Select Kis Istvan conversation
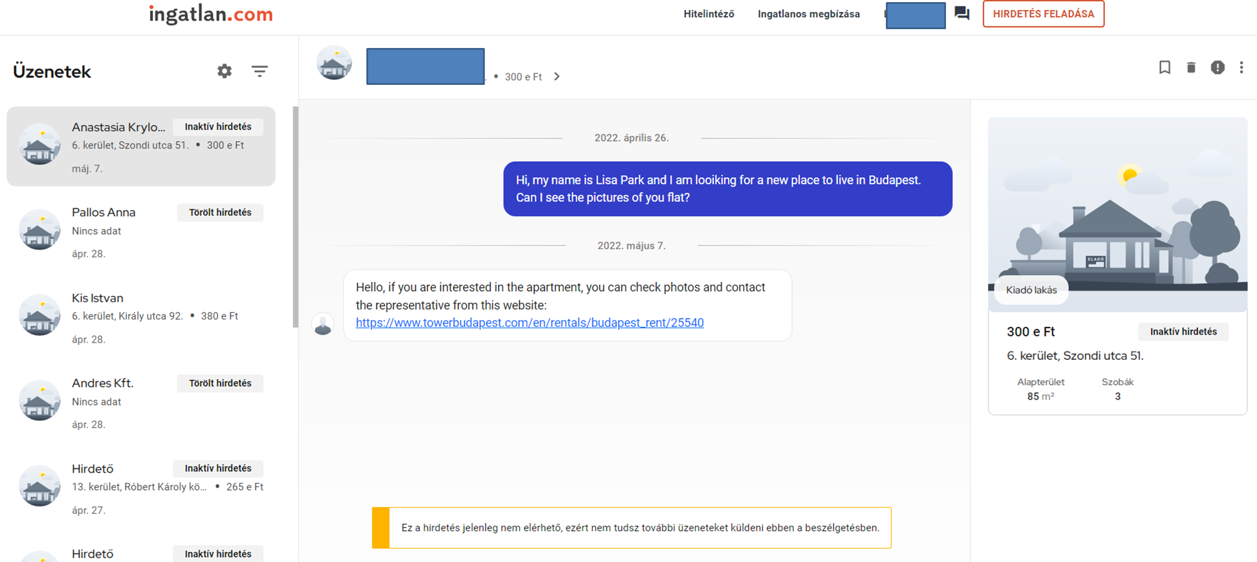The width and height of the screenshot is (1257, 562). [x=141, y=317]
